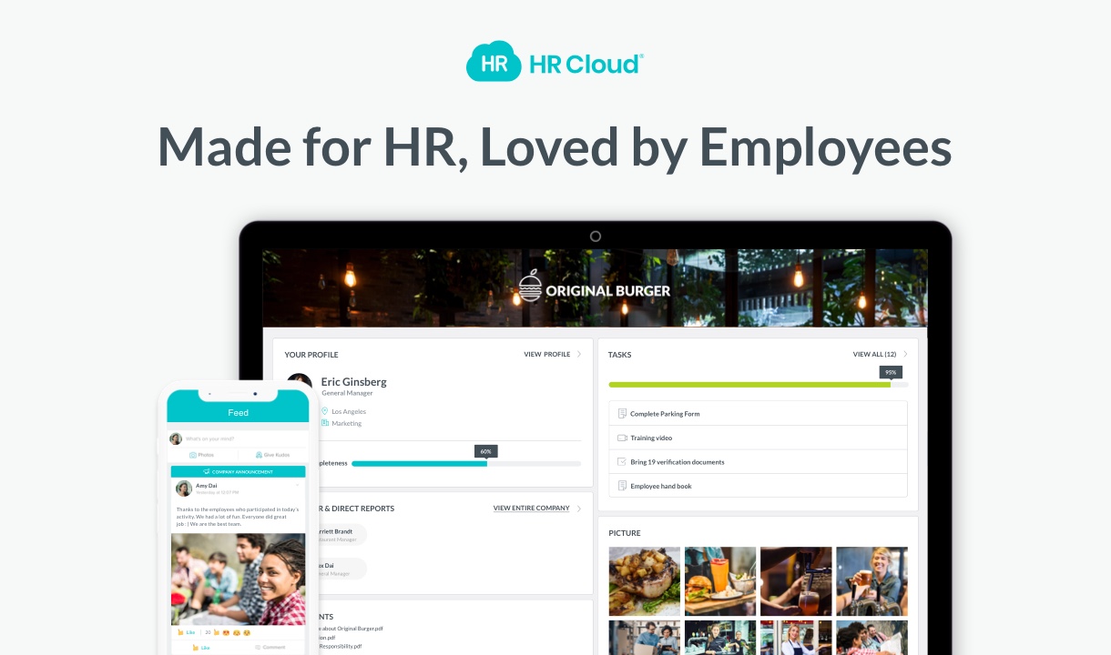Click the Give Kudos icon

tap(259, 455)
